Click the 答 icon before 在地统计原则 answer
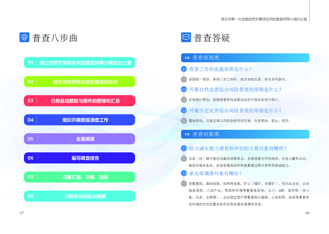Viewport: 329px width, 234px height. click(x=184, y=100)
